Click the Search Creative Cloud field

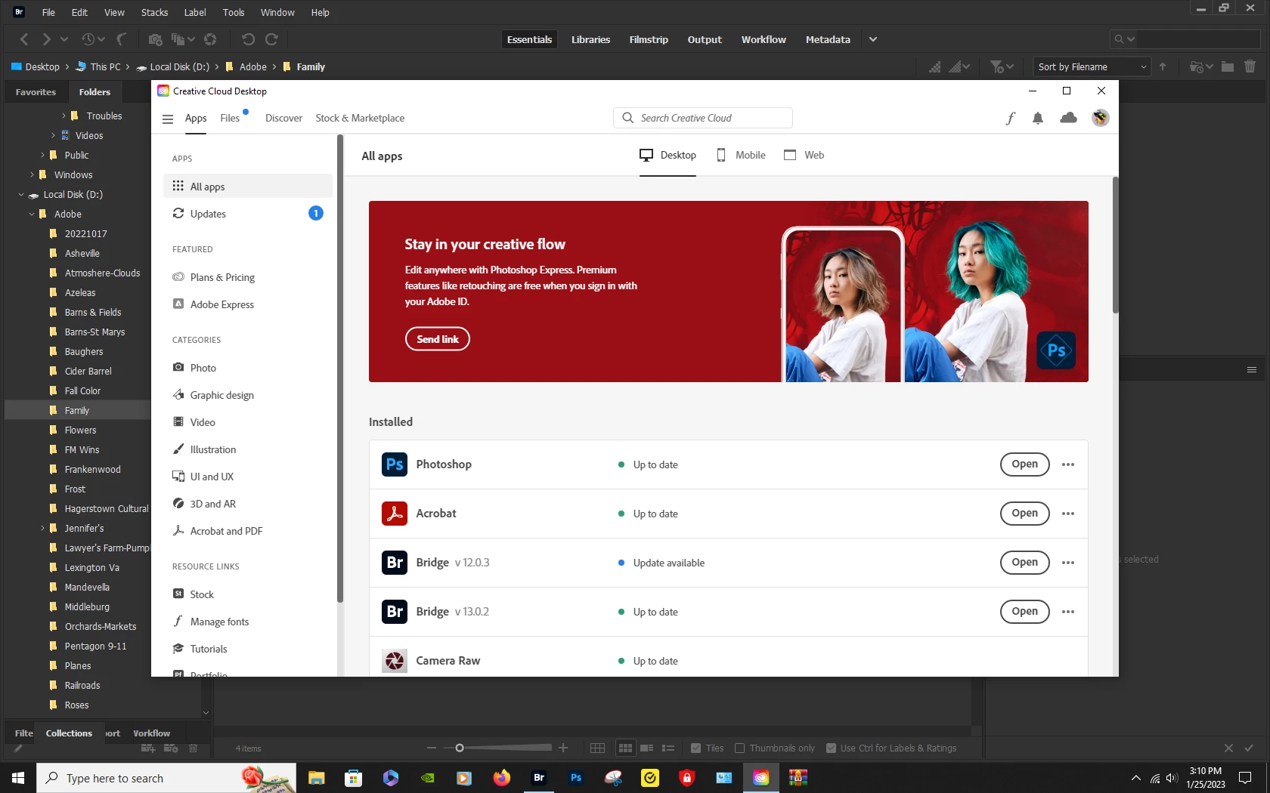(703, 118)
